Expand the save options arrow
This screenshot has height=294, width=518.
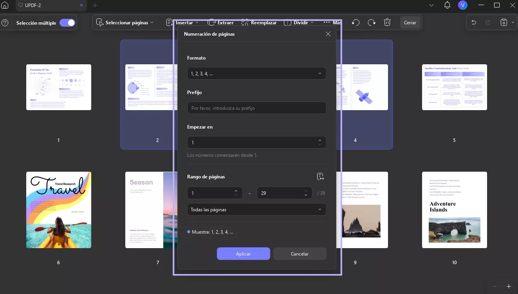coord(513,23)
